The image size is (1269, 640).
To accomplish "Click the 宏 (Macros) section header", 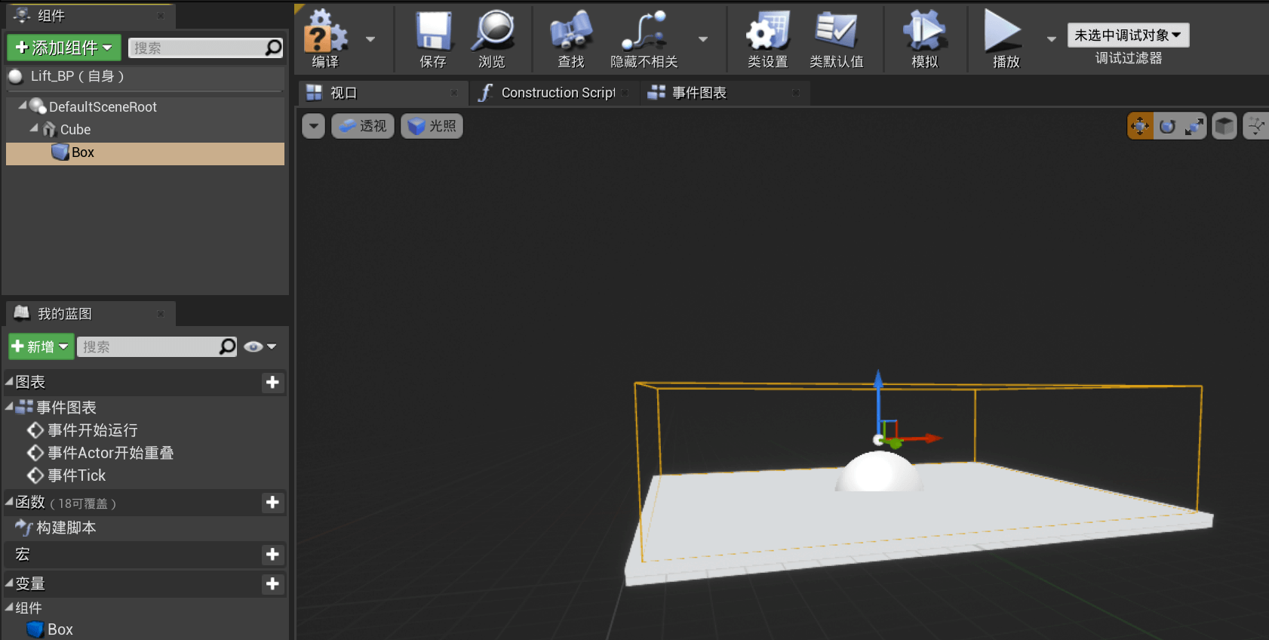I will tap(145, 555).
